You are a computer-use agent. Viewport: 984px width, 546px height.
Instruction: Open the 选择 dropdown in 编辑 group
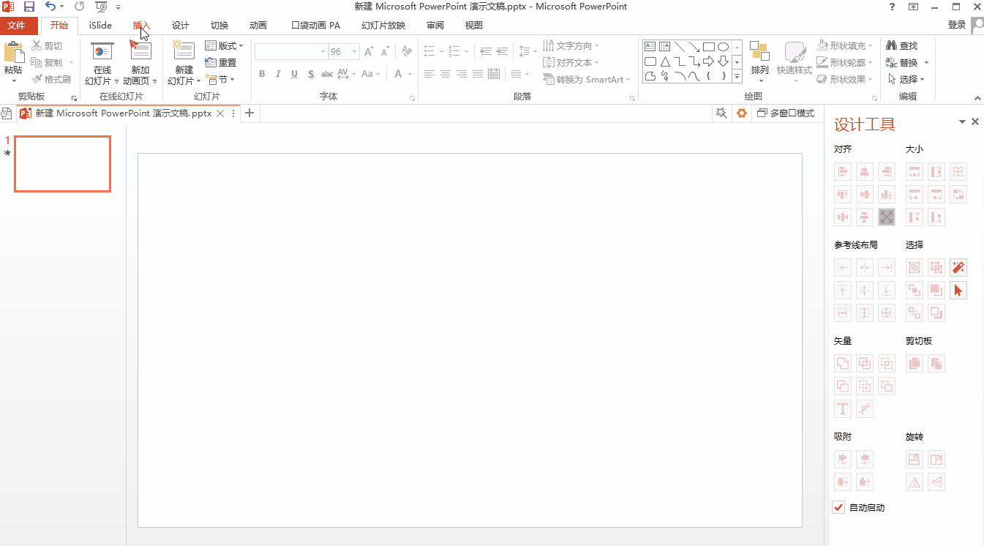pos(906,79)
